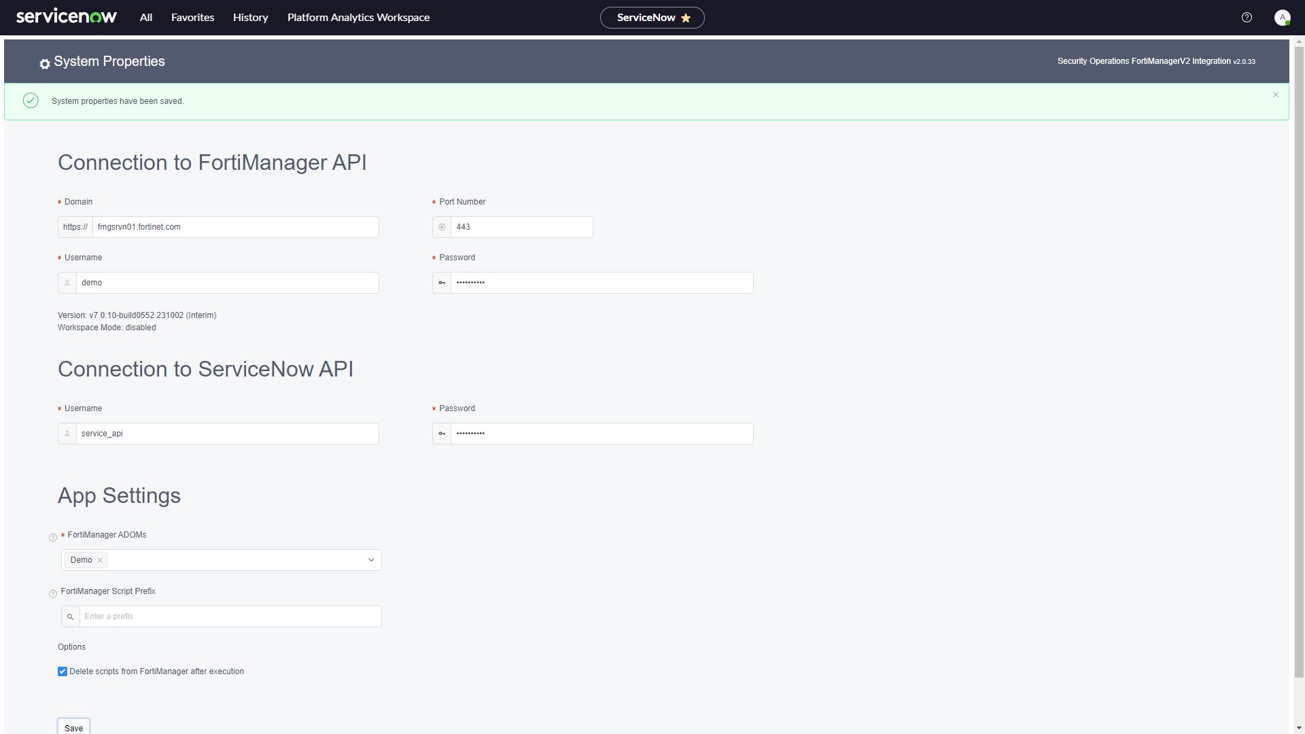The width and height of the screenshot is (1305, 734).
Task: Click the gear icon beside System Properties
Action: click(43, 63)
